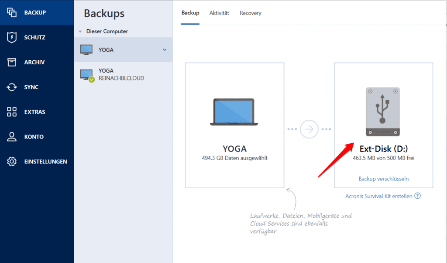Image resolution: width=447 pixels, height=263 pixels.
Task: Click the Einstellungen gear icon
Action: pos(12,162)
